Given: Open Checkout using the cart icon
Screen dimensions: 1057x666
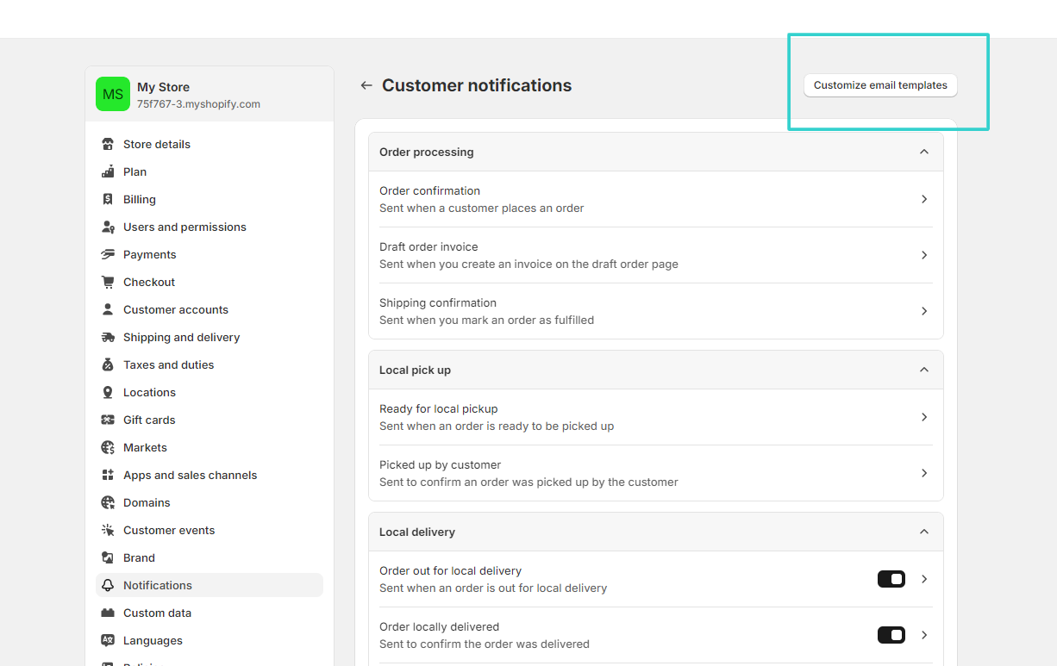Looking at the screenshot, I should click(x=107, y=282).
